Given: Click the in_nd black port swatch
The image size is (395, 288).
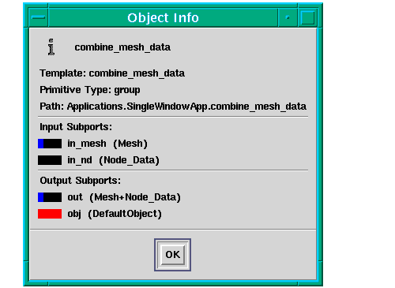Looking at the screenshot, I should pos(50,160).
